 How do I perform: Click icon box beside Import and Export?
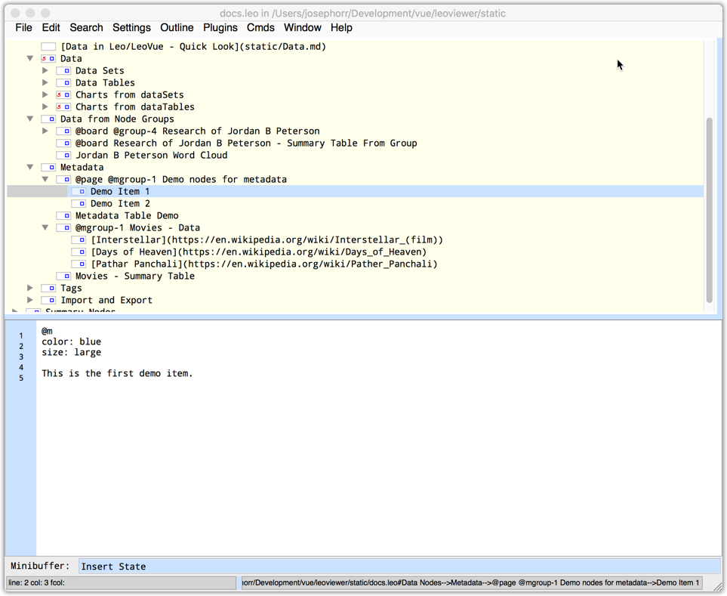[x=48, y=300]
